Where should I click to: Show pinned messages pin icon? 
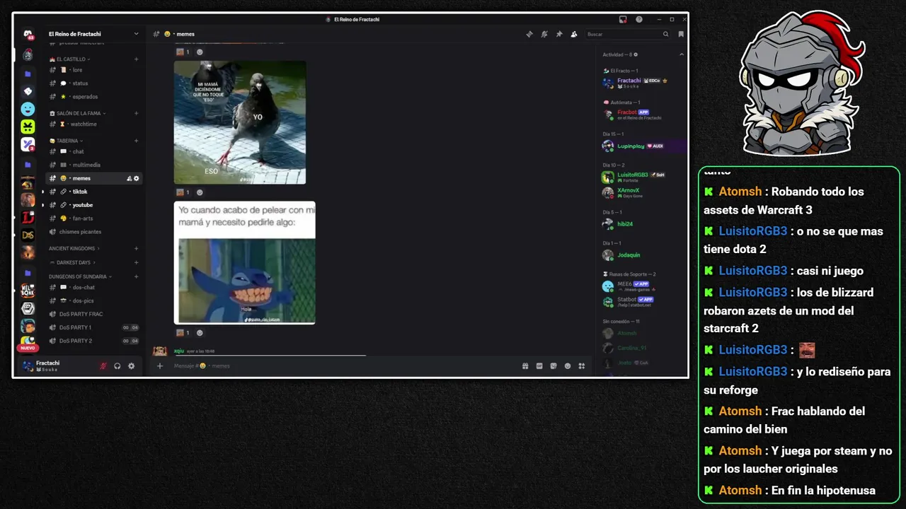(x=559, y=34)
